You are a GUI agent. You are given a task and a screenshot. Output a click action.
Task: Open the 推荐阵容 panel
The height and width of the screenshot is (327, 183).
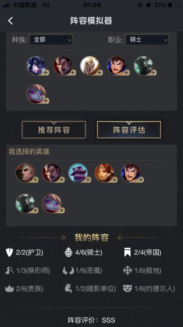[x=54, y=130]
